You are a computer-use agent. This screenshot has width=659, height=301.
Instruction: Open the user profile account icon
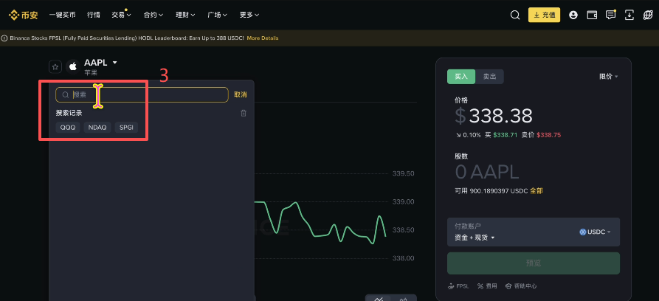point(573,15)
